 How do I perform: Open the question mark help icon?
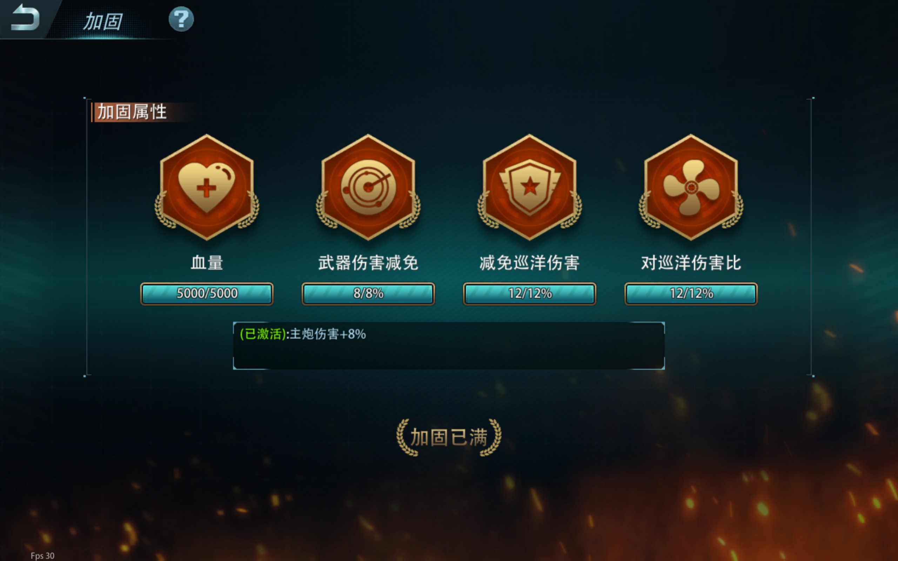click(181, 19)
